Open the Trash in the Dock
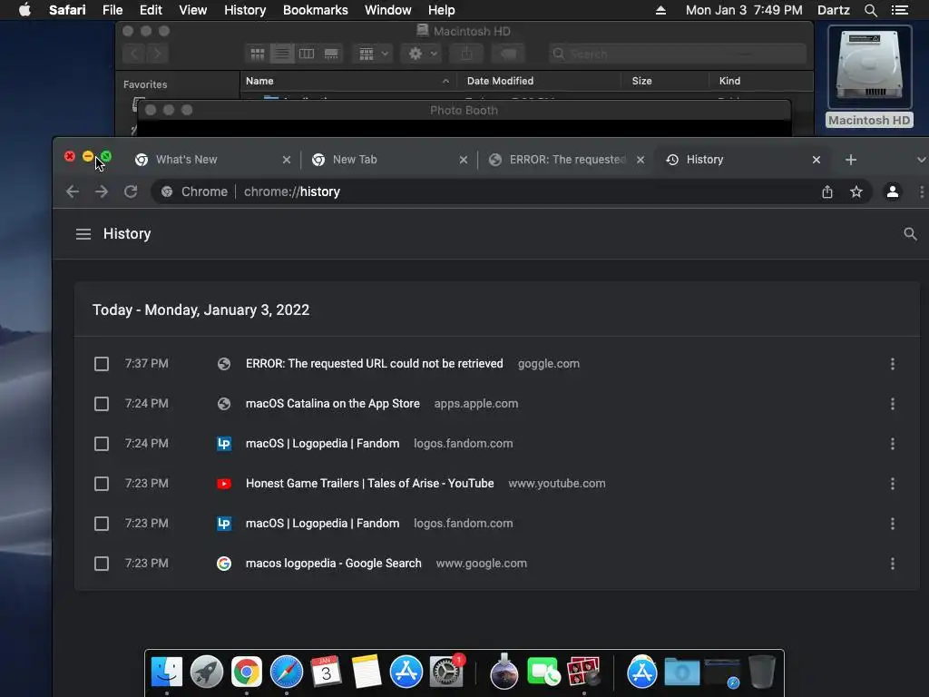The width and height of the screenshot is (929, 697). click(762, 672)
